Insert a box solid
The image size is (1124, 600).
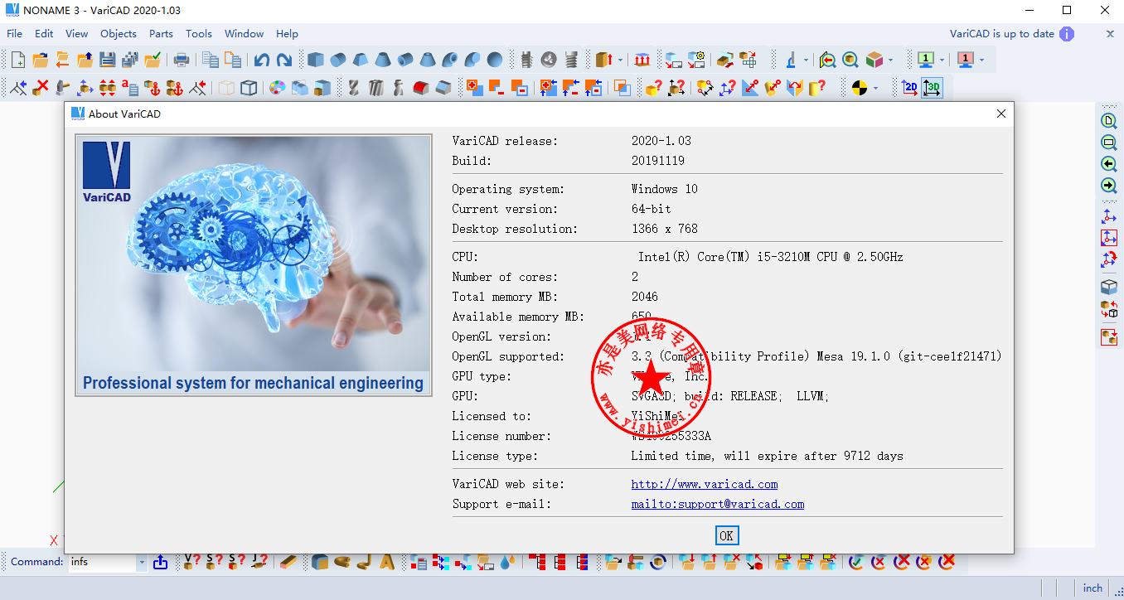point(316,60)
